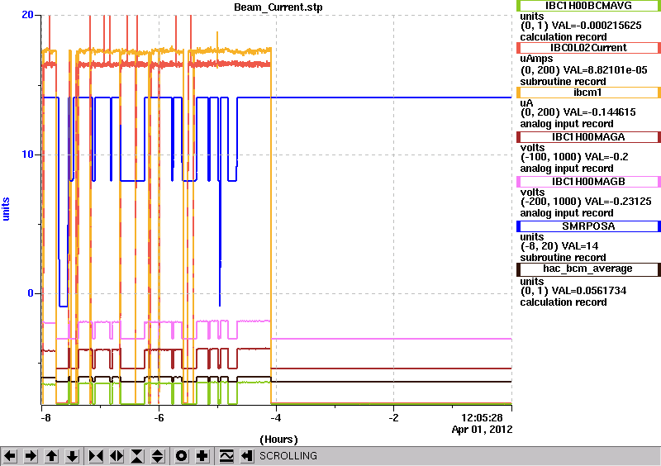Click analog input record text under ibcm1

point(567,124)
